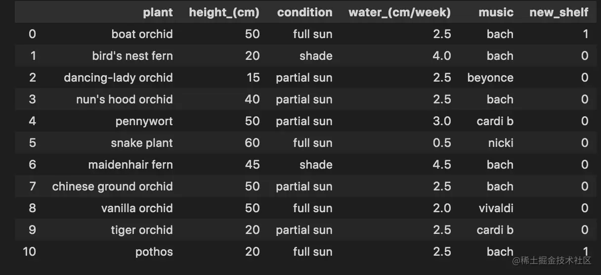This screenshot has width=601, height=275.
Task: Click the height value 60 cell
Action: pyautogui.click(x=252, y=143)
